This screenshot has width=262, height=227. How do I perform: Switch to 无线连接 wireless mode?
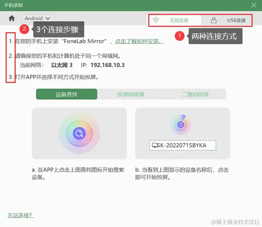coord(175,20)
